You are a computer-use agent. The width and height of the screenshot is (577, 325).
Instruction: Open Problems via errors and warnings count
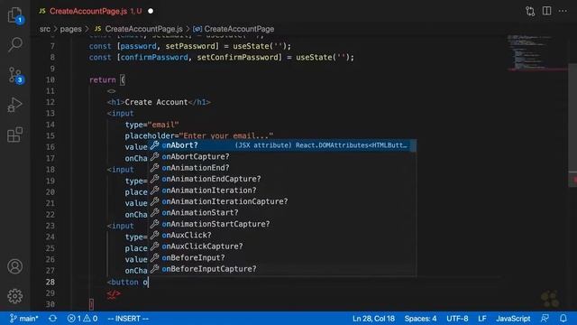82,319
